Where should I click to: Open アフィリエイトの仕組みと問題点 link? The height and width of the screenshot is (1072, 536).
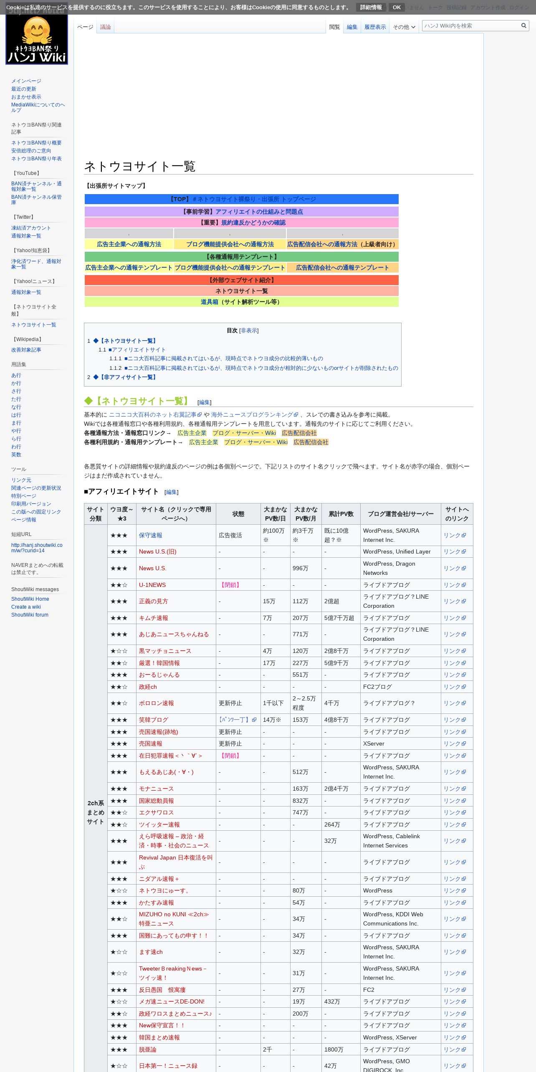(x=259, y=212)
